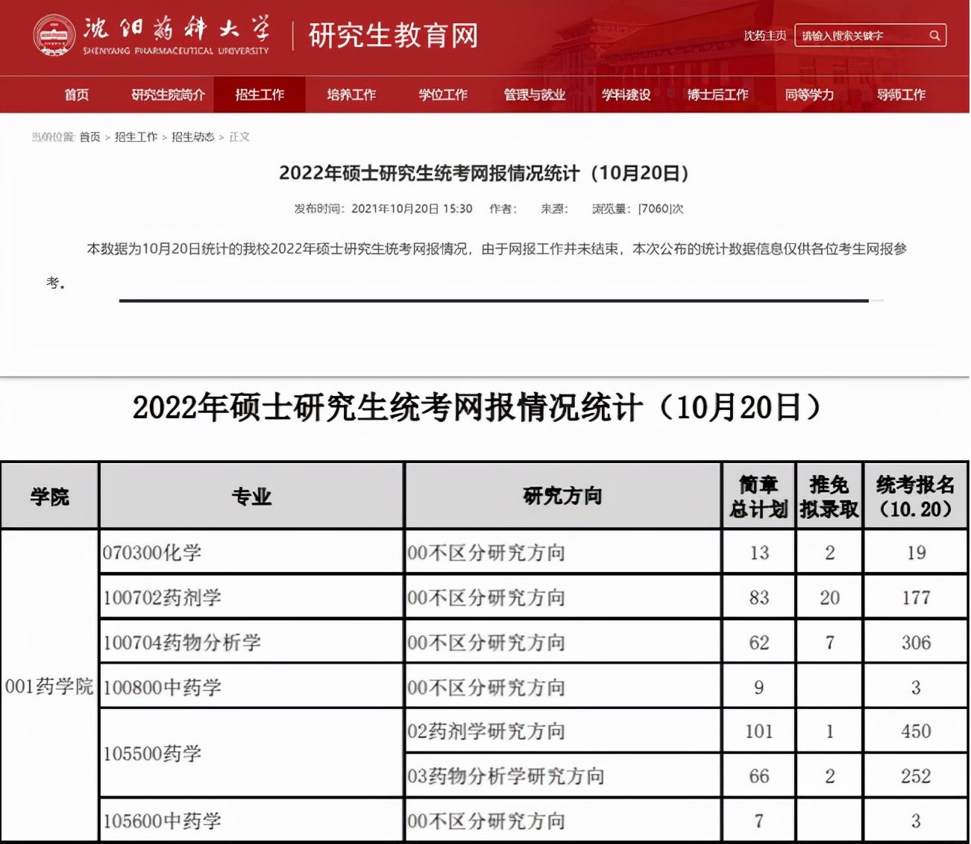Click the plan total 101 cell

[x=759, y=731]
